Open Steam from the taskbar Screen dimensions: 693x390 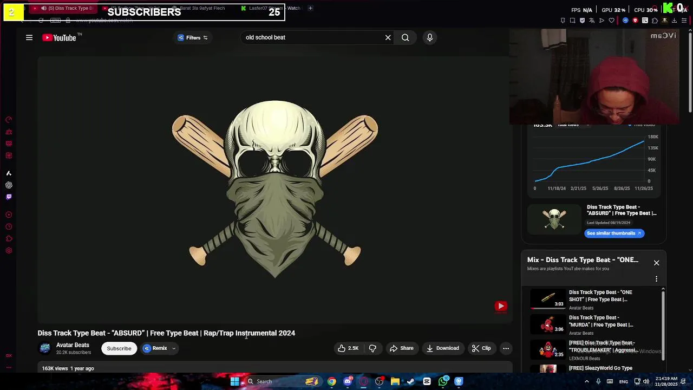[411, 381]
